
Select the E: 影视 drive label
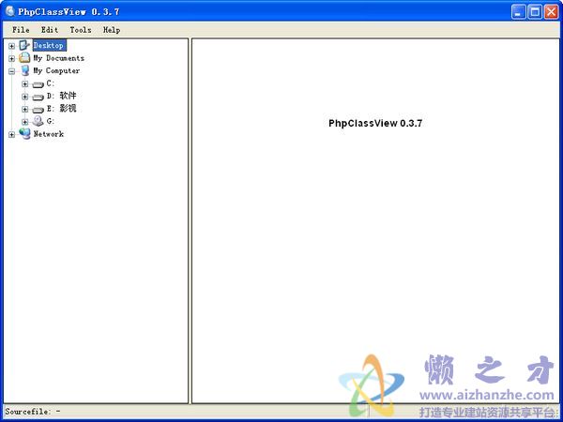pos(61,109)
